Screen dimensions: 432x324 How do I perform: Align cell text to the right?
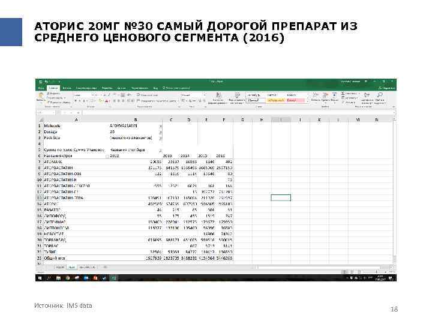[x=123, y=101]
